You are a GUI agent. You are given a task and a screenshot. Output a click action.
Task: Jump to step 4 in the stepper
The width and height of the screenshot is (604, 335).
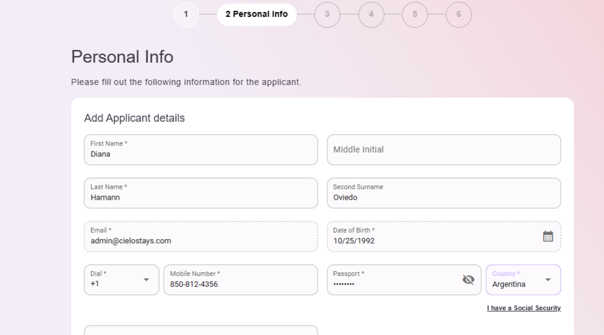371,14
